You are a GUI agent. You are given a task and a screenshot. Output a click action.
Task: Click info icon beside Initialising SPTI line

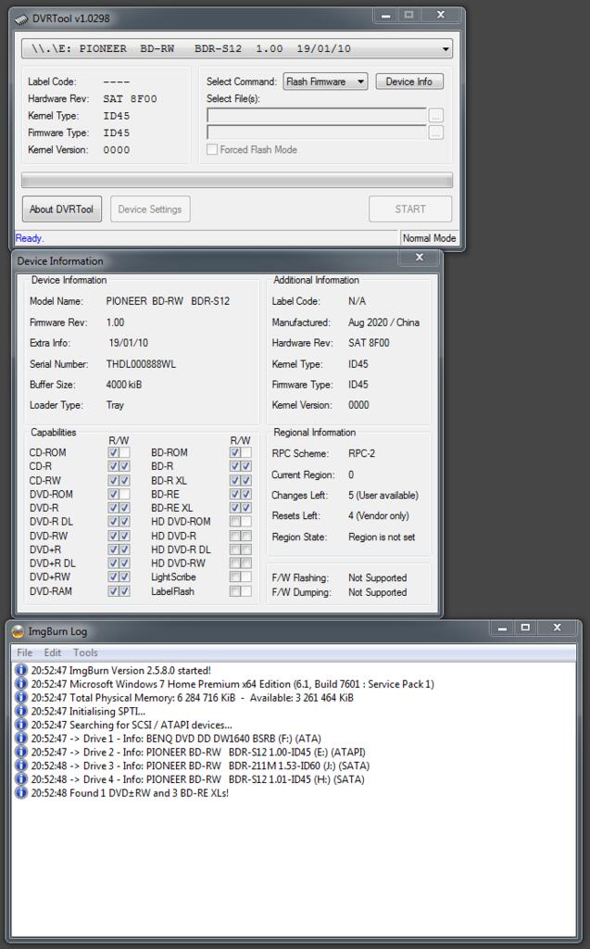(21, 711)
